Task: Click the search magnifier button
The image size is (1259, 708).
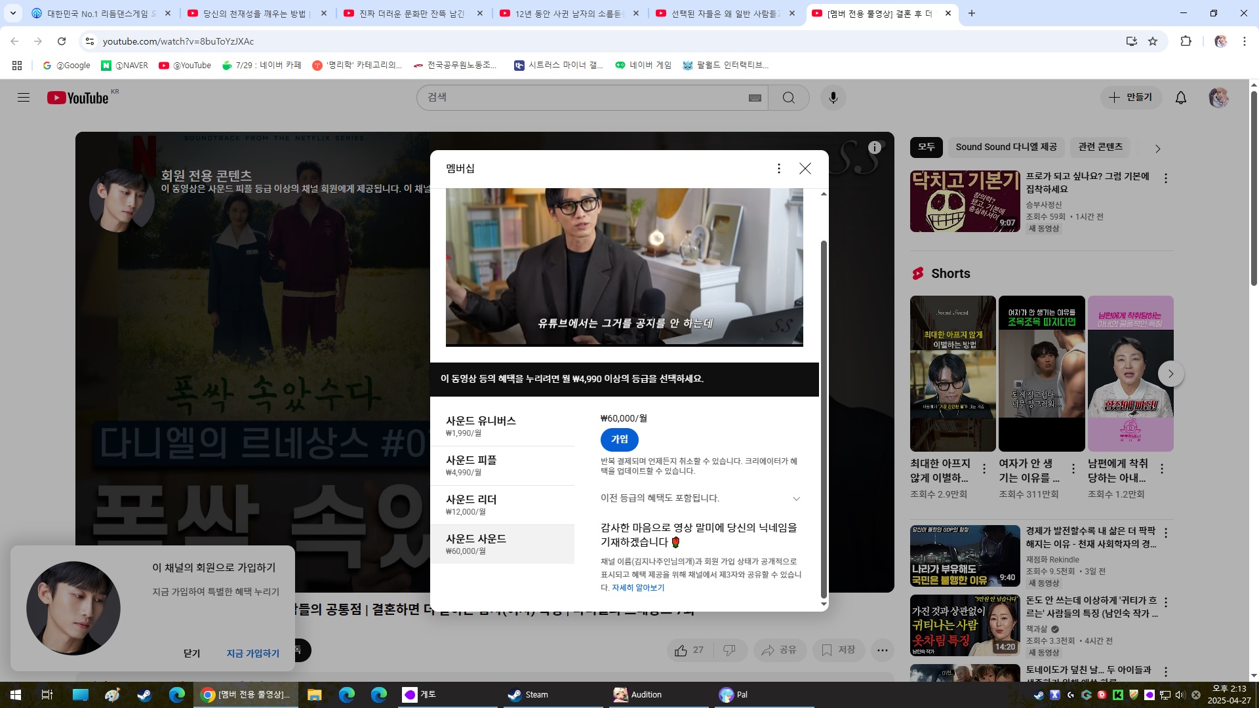Action: click(788, 98)
